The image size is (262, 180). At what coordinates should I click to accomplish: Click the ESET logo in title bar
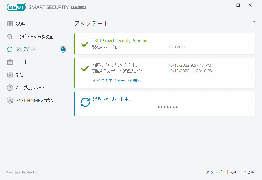click(16, 7)
